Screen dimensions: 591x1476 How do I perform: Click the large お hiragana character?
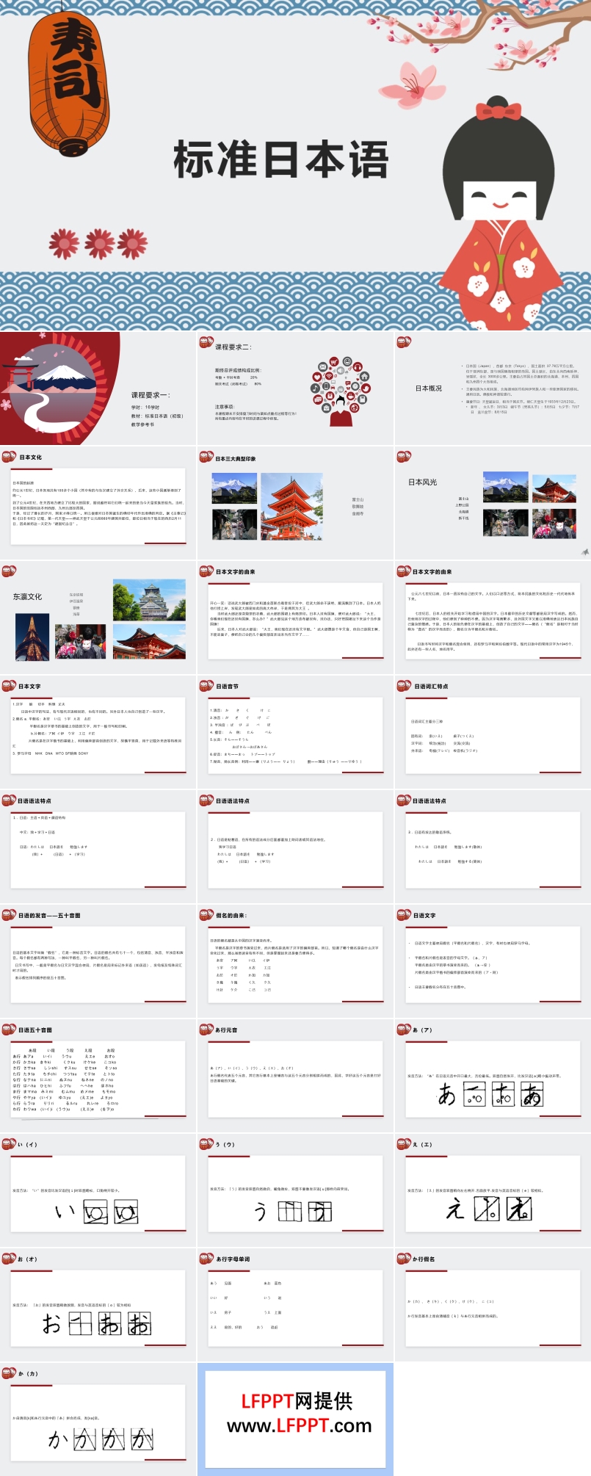pyautogui.click(x=51, y=1324)
